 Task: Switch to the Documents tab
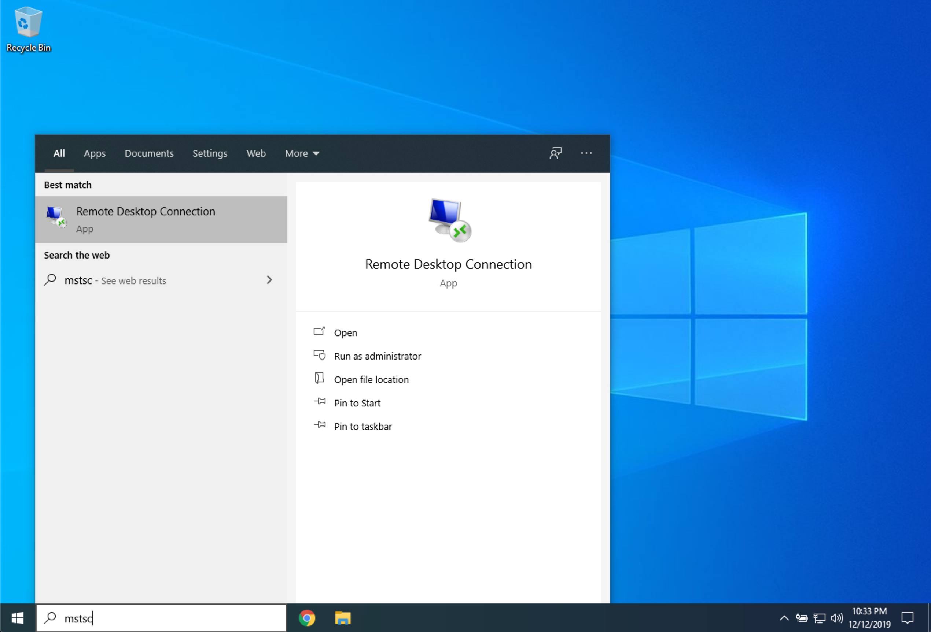point(148,153)
